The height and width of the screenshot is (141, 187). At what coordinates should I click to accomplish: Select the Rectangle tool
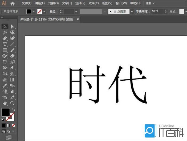click(5, 50)
